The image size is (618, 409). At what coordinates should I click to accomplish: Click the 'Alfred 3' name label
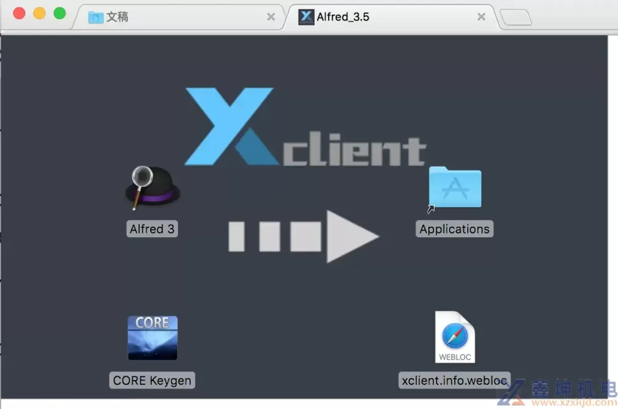(152, 229)
